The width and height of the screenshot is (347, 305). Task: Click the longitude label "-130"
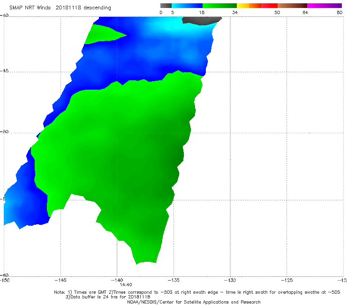[230, 281]
